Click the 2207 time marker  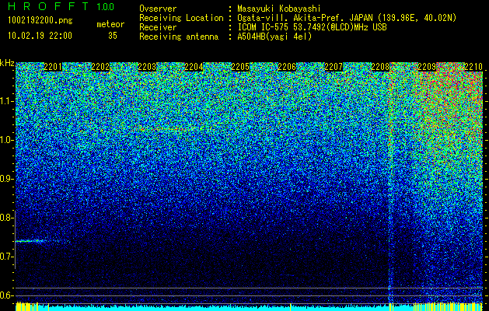pyautogui.click(x=334, y=67)
